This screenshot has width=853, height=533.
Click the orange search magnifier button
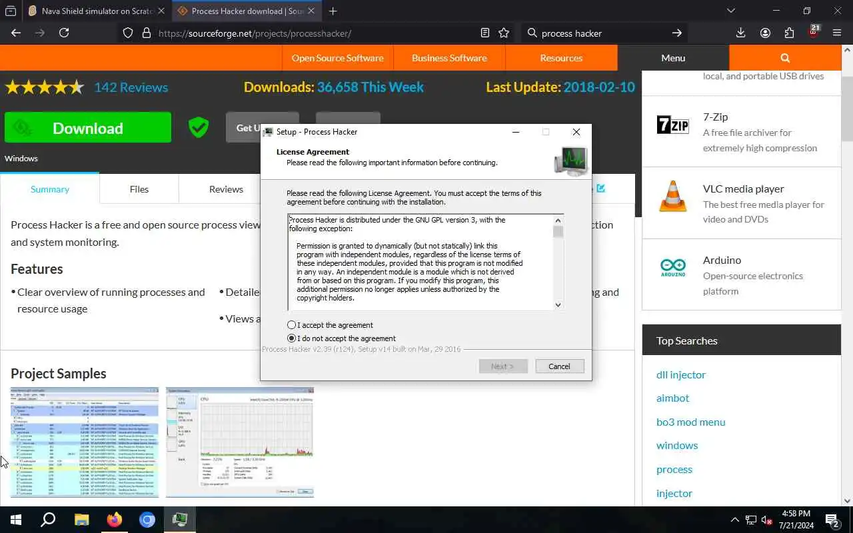tap(785, 58)
